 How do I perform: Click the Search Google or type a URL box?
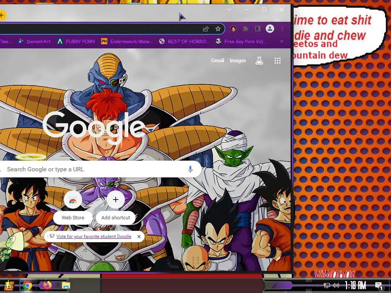pyautogui.click(x=100, y=169)
